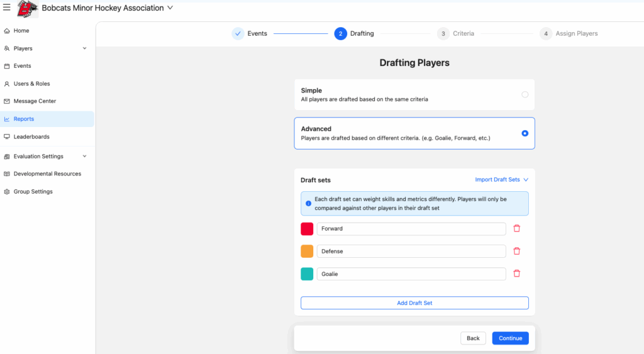Open the association name dropdown

click(169, 8)
